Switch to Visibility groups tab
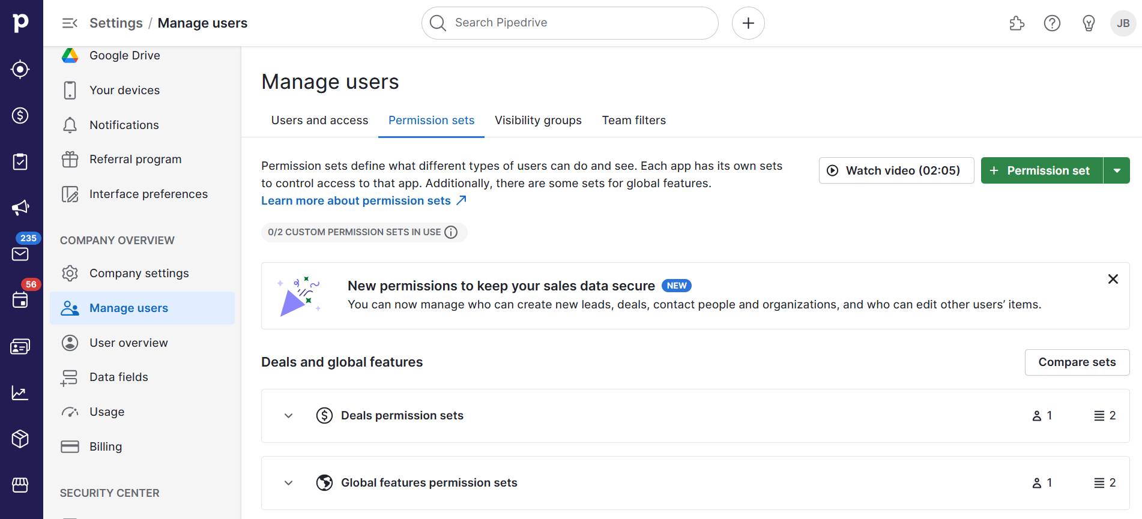Viewport: 1142px width, 519px height. [538, 121]
